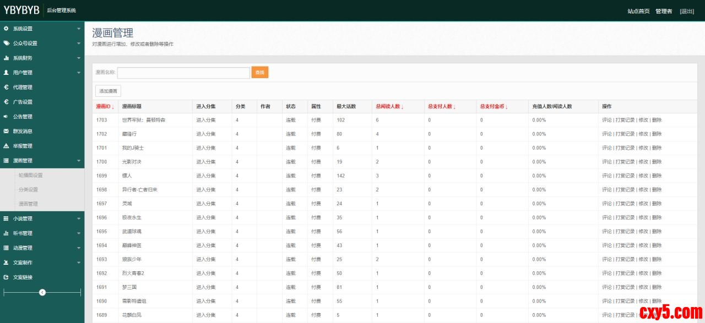Click the envelope icon beside 群发消息

pyautogui.click(x=6, y=131)
